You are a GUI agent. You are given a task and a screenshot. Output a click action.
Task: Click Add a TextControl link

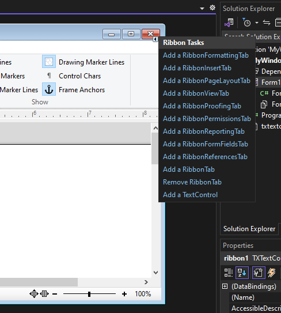(190, 195)
